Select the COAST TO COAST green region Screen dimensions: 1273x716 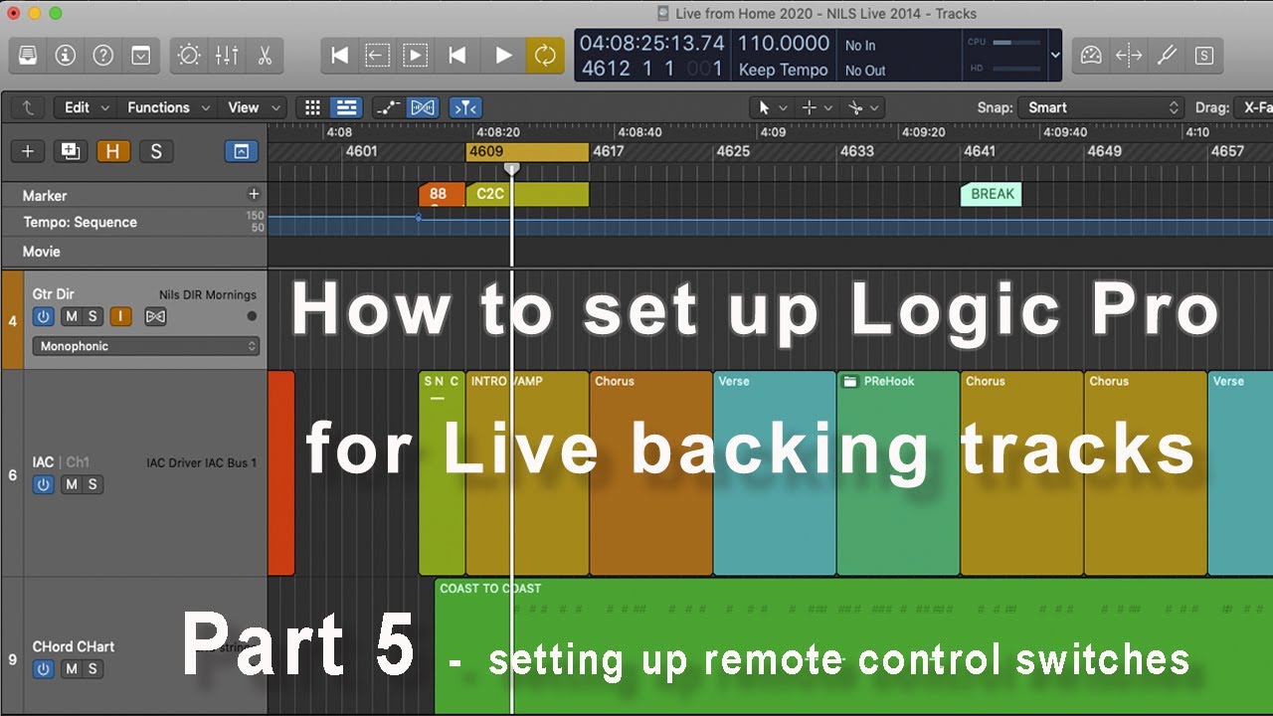(x=853, y=646)
